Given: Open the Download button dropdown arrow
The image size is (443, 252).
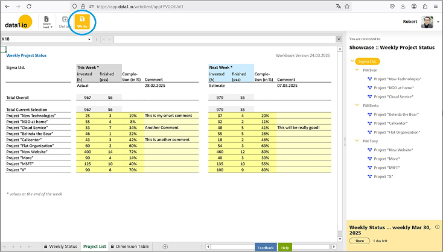Looking at the screenshot, I should tap(52, 27).
